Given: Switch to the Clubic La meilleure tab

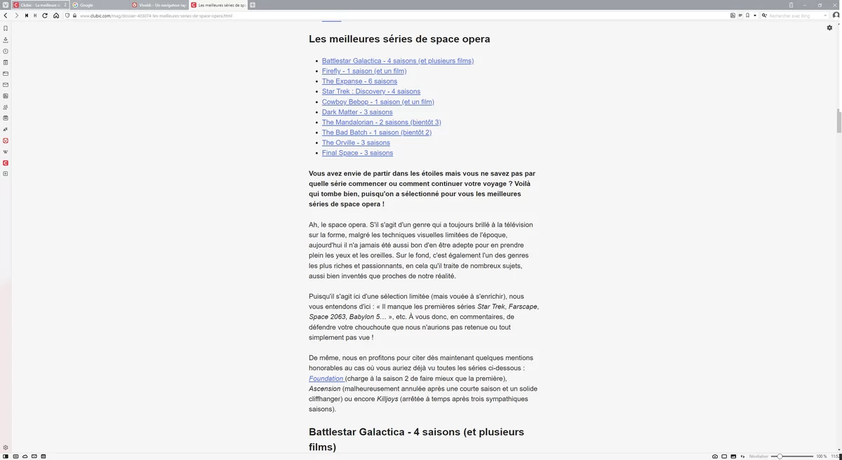Looking at the screenshot, I should tap(41, 5).
